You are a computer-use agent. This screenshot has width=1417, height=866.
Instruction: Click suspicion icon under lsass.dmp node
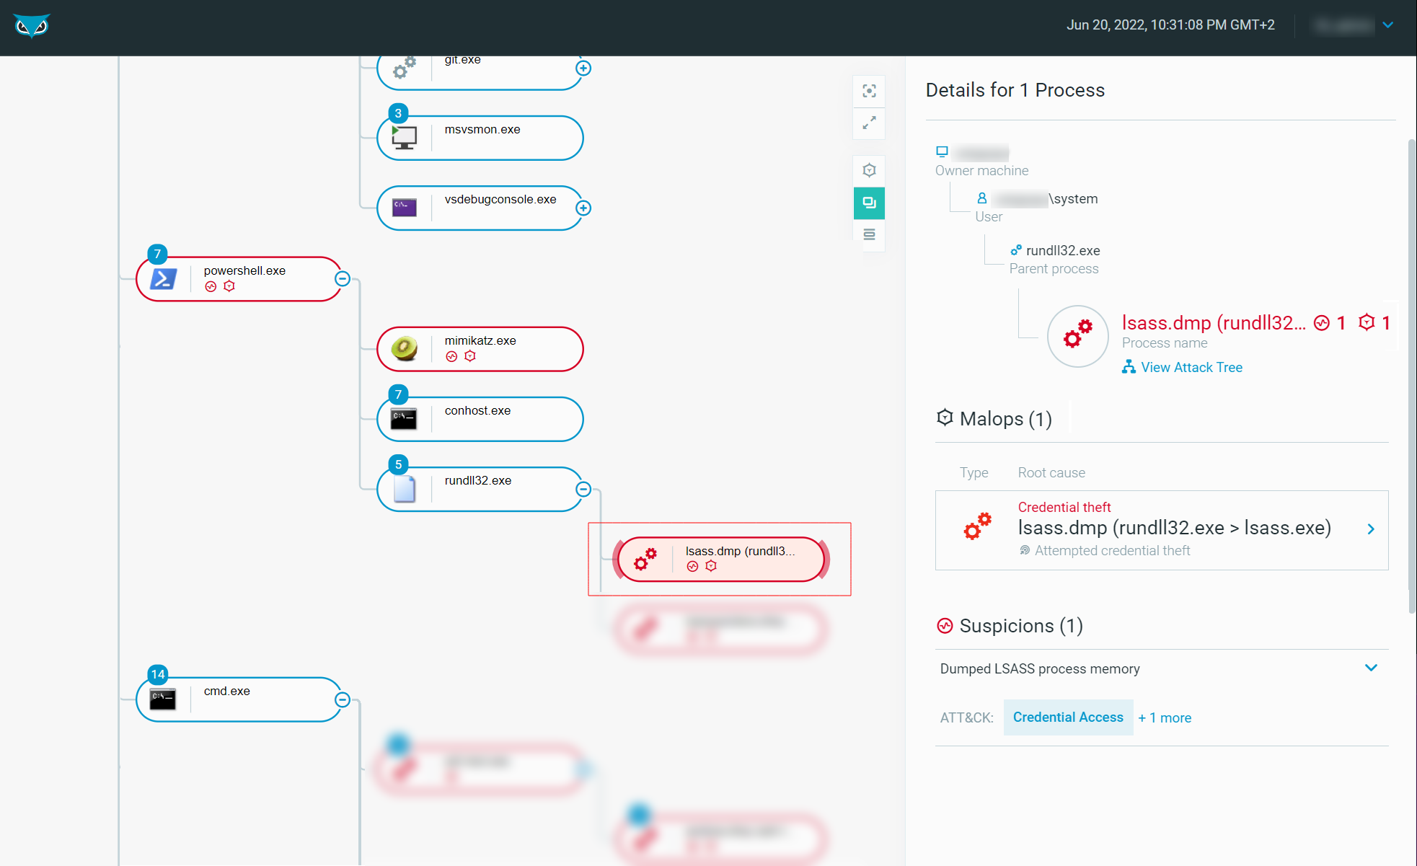(692, 566)
